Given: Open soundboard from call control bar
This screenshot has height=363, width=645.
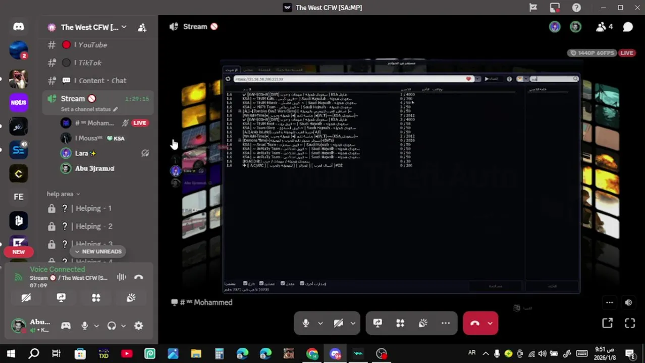Looking at the screenshot, I should [423, 323].
